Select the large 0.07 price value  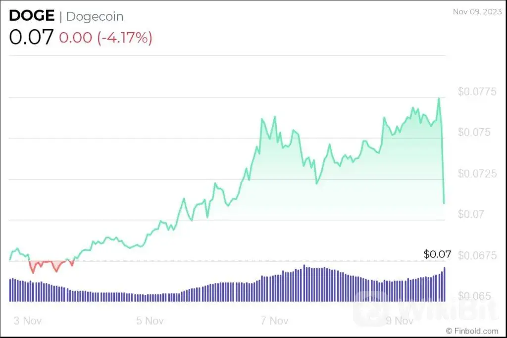[31, 38]
